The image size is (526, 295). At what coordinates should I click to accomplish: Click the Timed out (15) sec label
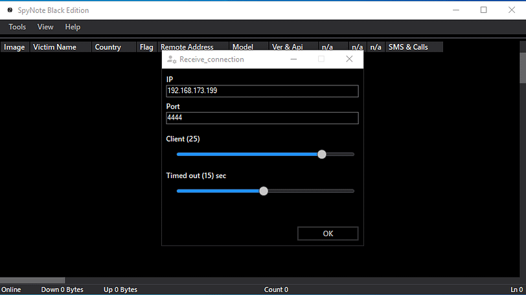click(x=196, y=176)
